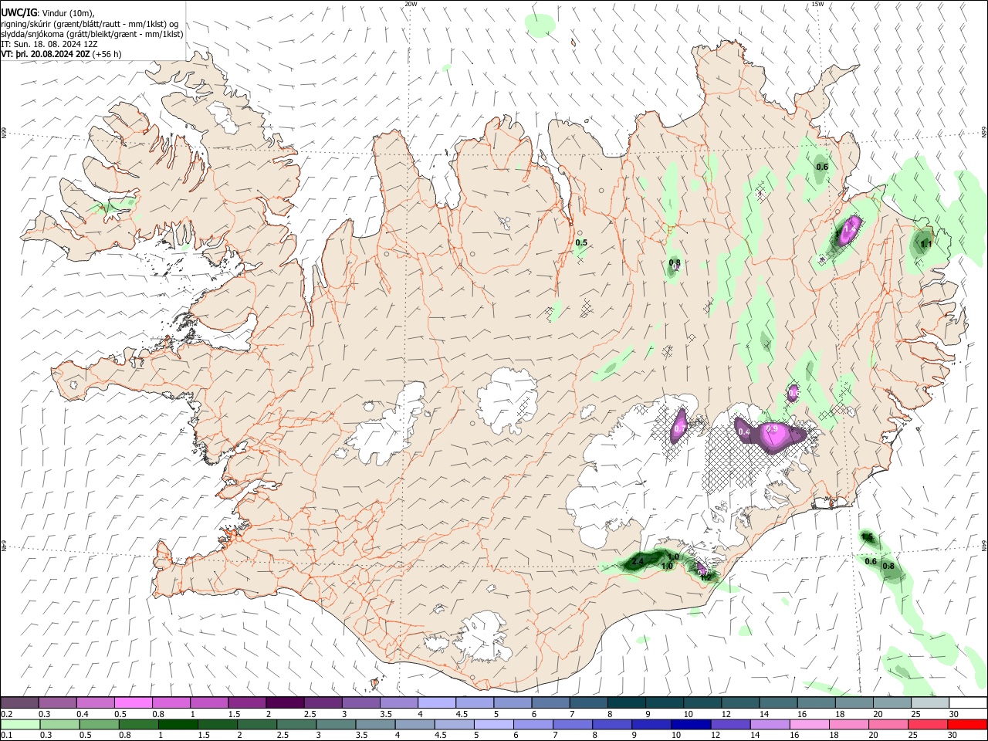The image size is (988, 741).
Task: Click the header line 'UWC/IG: Vindur (10m),'
Action: [x=49, y=13]
